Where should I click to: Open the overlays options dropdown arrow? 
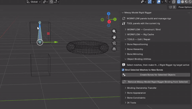[x=162, y=2]
